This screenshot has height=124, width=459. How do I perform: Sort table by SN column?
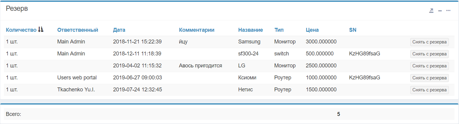(353, 30)
